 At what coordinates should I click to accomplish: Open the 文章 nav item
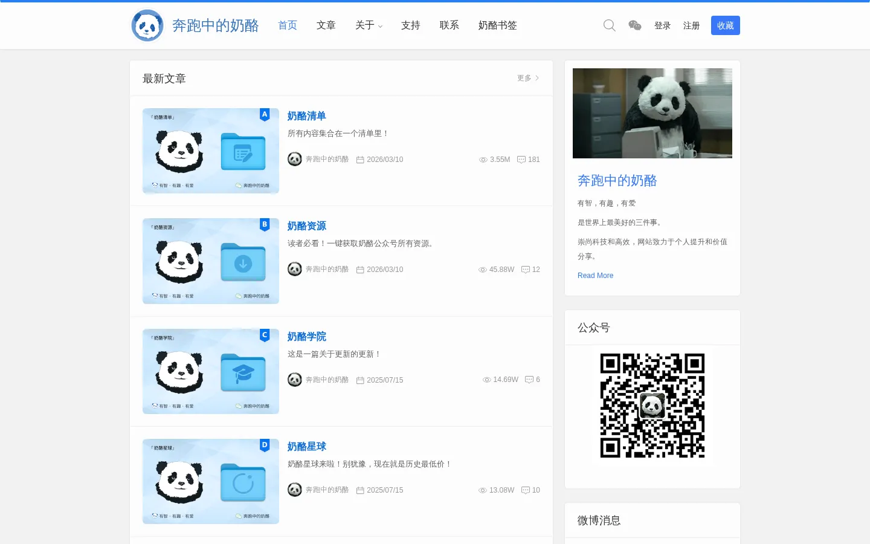click(326, 25)
